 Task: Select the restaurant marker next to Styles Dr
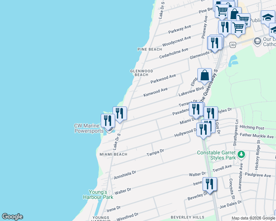pyautogui.click(x=211, y=114)
